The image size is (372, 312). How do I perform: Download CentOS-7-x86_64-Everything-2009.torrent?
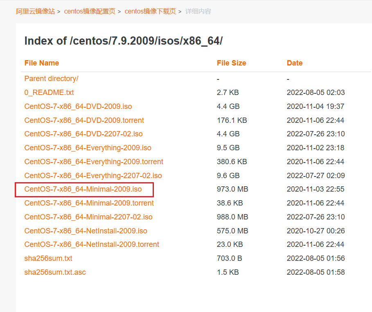[94, 162]
